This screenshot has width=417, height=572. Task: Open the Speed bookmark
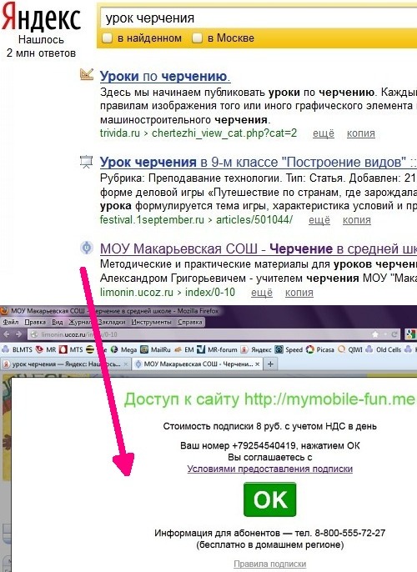click(289, 349)
